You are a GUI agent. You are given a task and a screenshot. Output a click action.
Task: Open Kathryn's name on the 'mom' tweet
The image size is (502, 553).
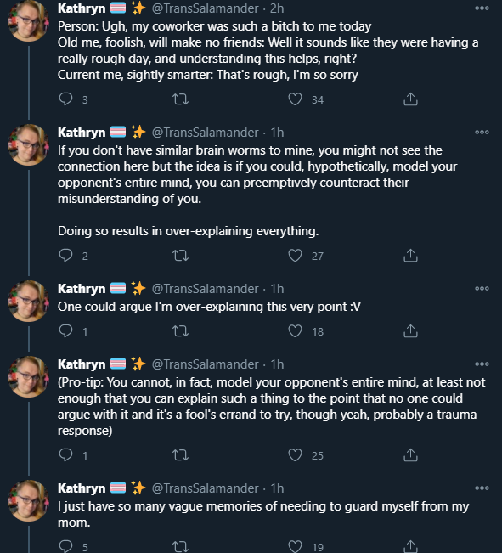82,488
